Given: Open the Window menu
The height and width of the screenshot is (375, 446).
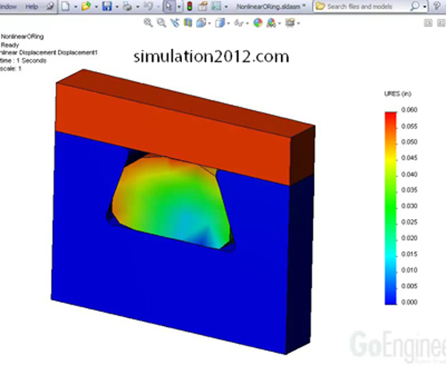Looking at the screenshot, I should click(x=8, y=6).
